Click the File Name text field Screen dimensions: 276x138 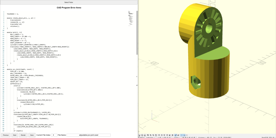pyautogui.click(x=88, y=135)
